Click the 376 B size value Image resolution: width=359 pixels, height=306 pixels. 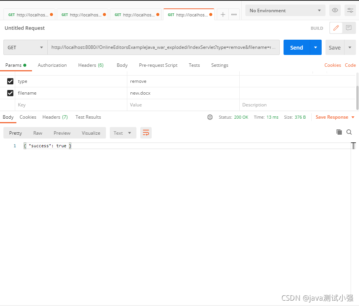(x=300, y=117)
